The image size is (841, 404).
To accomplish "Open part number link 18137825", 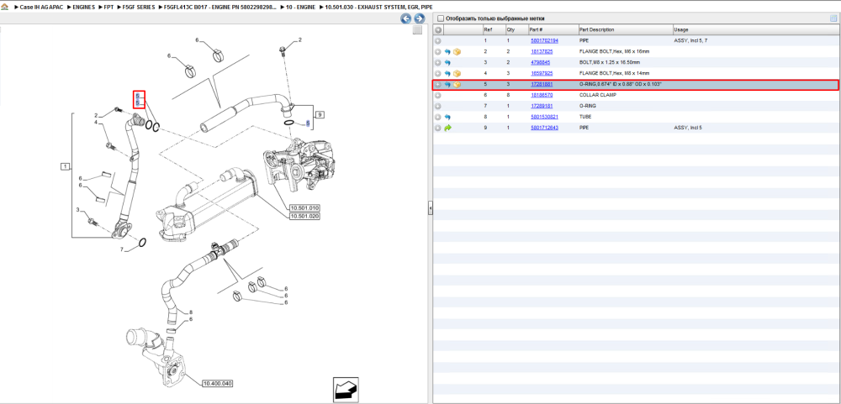I will (541, 52).
